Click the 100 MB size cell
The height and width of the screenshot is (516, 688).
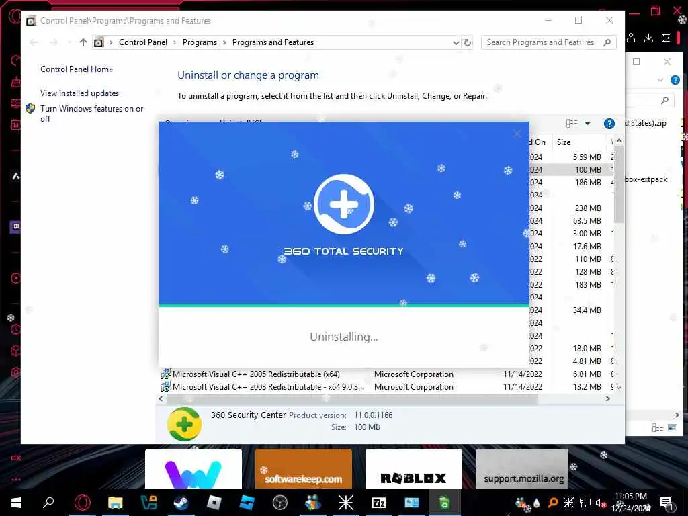point(588,169)
